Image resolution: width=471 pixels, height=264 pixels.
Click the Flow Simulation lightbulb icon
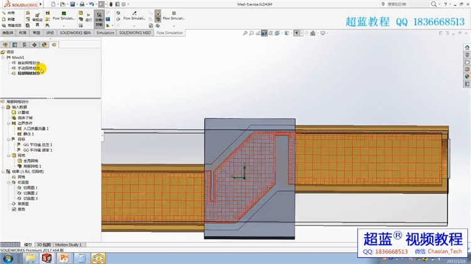(158, 13)
